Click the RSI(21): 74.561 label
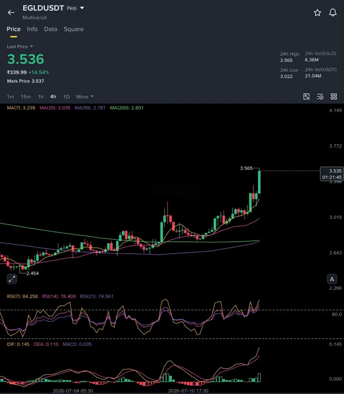 97,296
